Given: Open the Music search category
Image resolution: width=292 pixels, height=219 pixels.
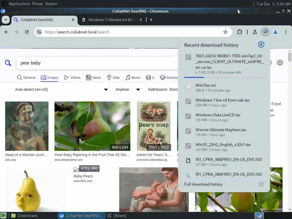Looking at the screenshot, I should click(x=133, y=78).
